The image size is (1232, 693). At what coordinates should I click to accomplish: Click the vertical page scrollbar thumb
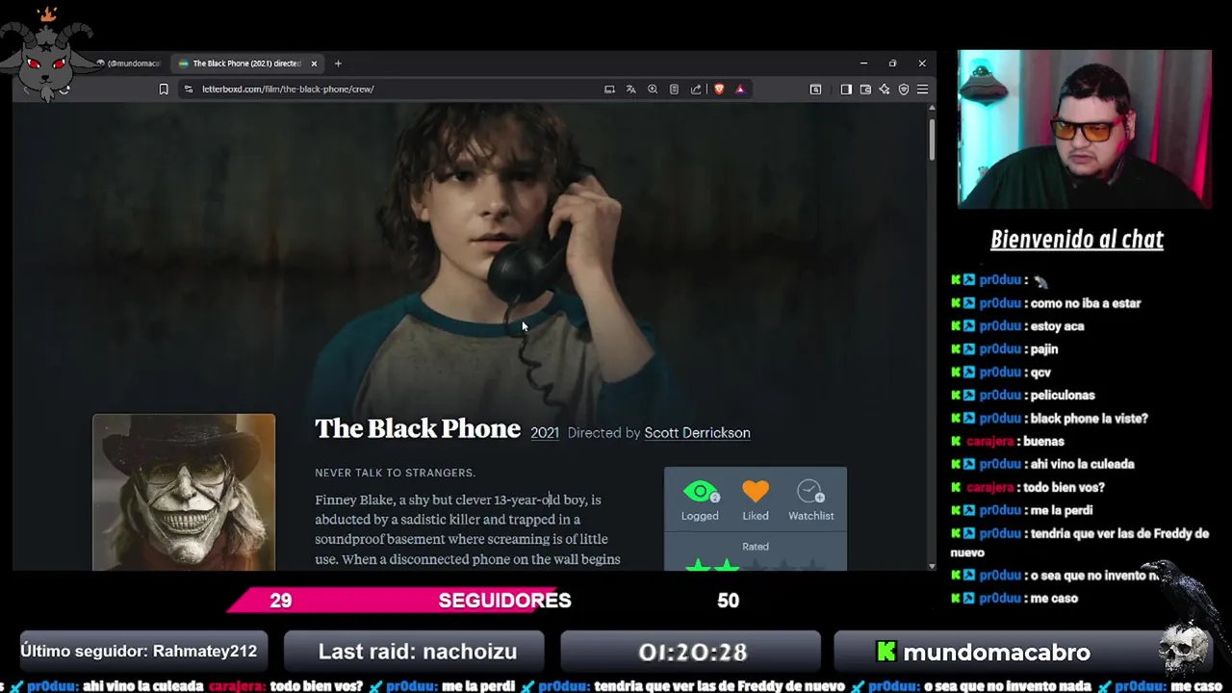tap(932, 140)
